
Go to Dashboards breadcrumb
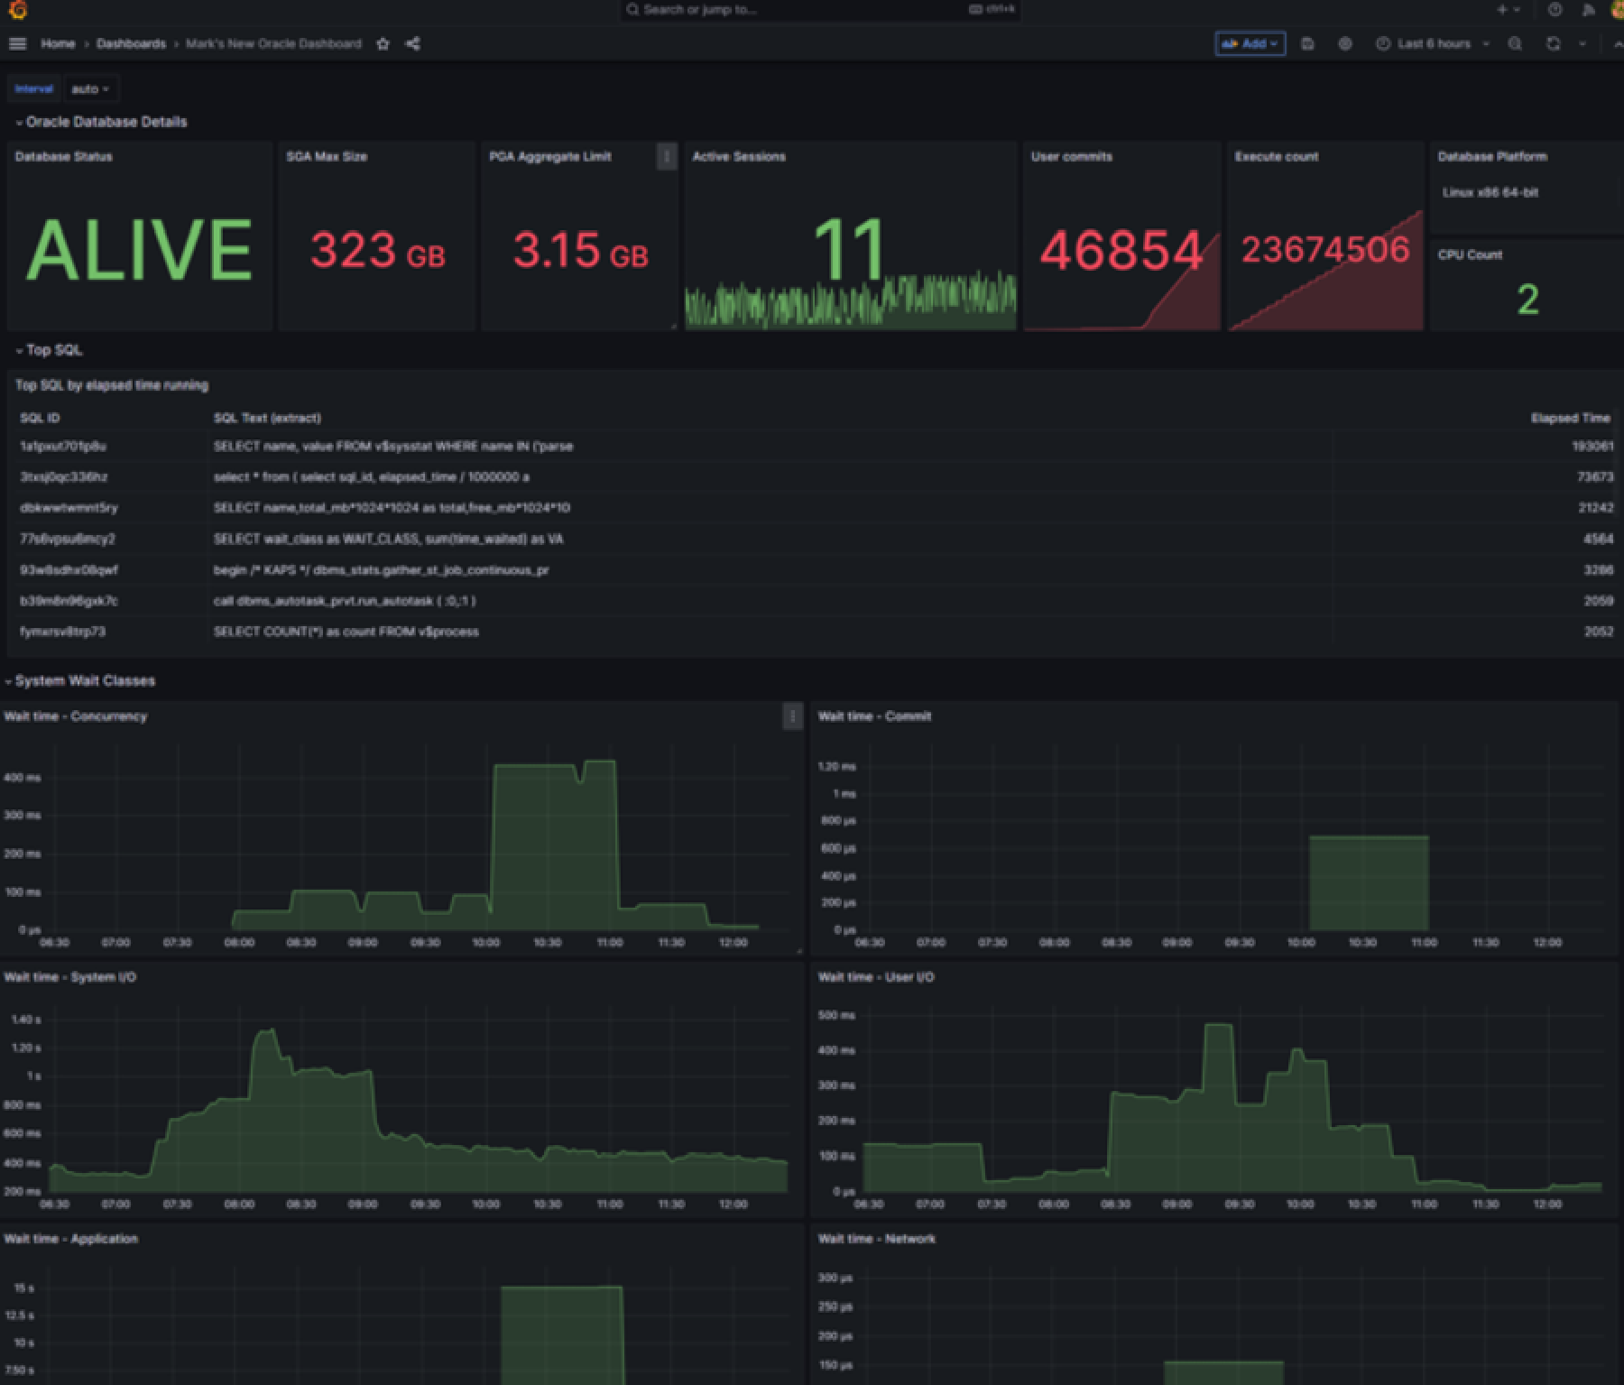click(131, 43)
